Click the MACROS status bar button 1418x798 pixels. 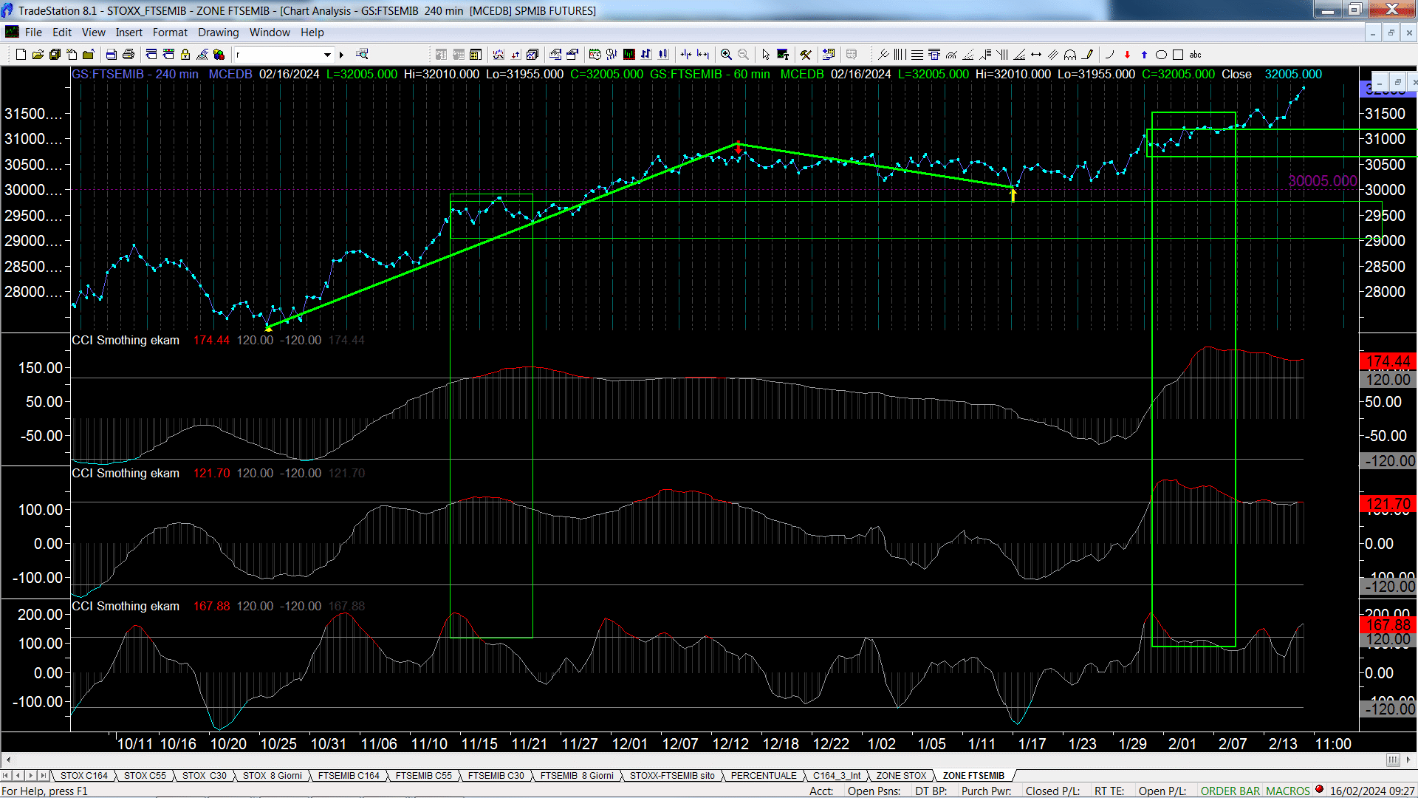tap(1288, 791)
